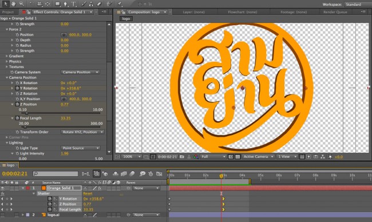Toggle Z Position stopwatch in effect controls
Viewport: 372px width, 222px height.
click(17, 104)
